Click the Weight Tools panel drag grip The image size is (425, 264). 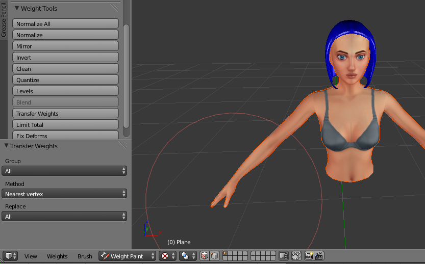pyautogui.click(x=115, y=7)
